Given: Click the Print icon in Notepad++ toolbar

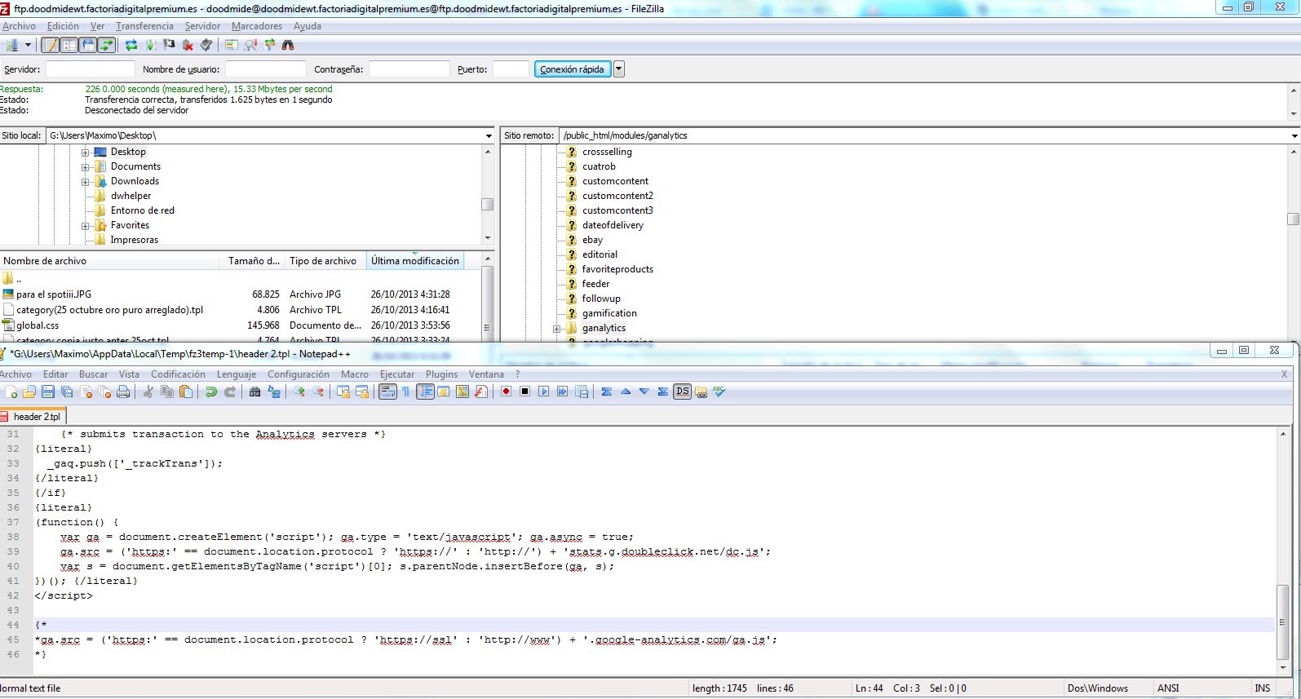Looking at the screenshot, I should 123,392.
